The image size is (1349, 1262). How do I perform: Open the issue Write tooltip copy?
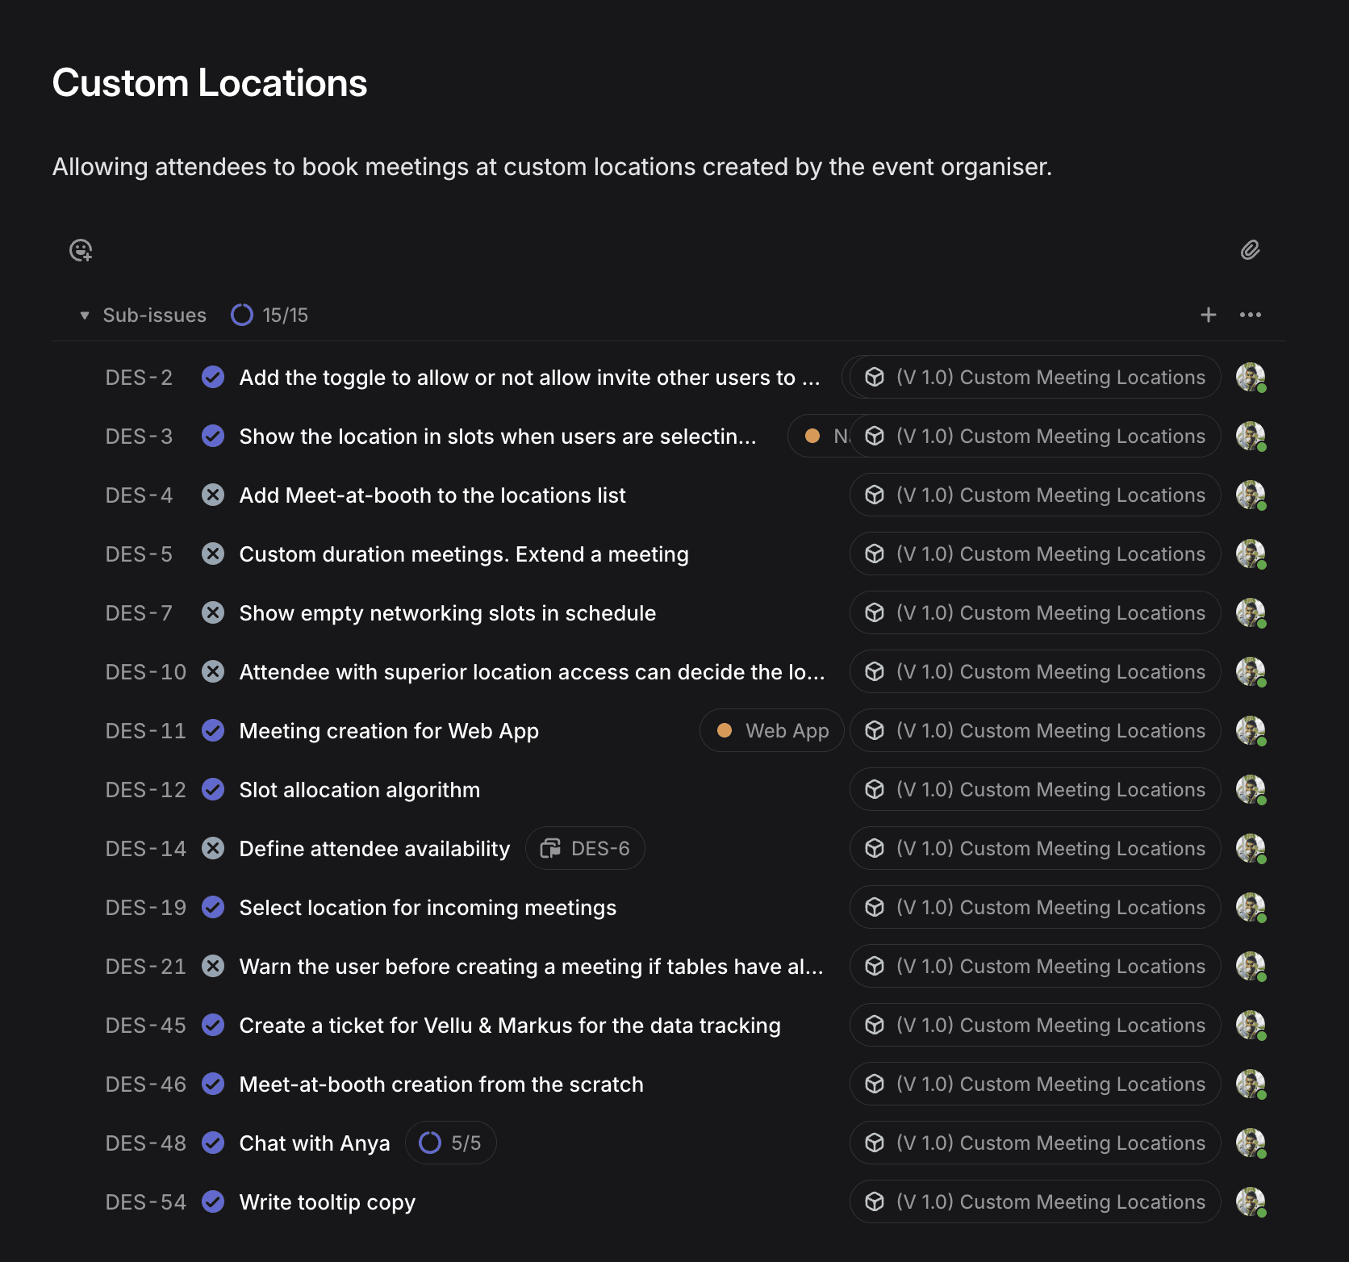(328, 1201)
